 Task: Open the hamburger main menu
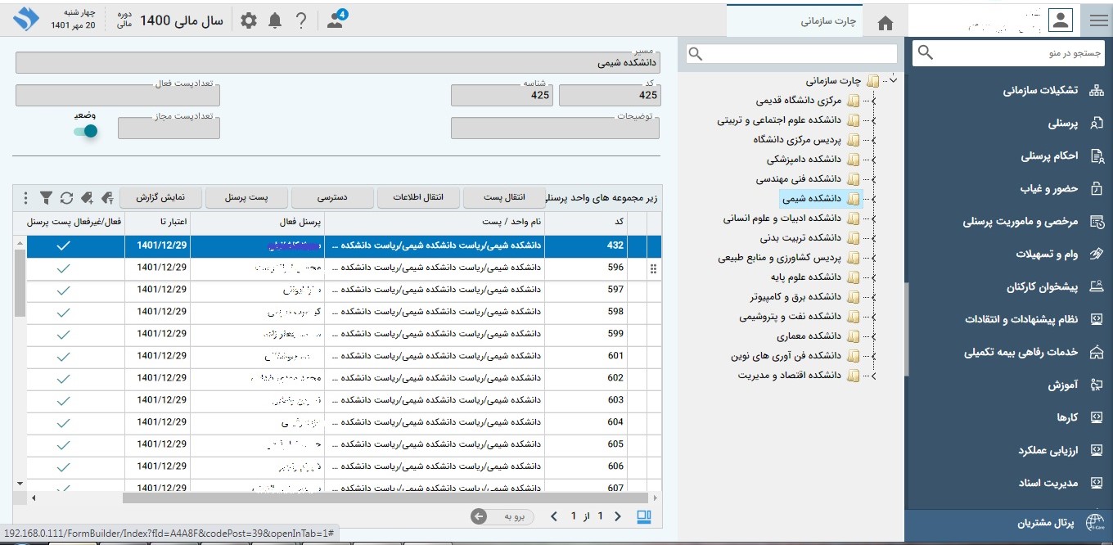coord(1098,21)
